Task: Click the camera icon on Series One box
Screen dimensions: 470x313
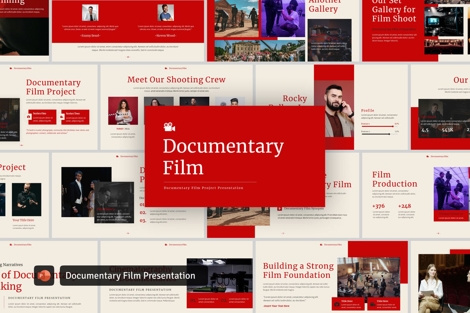Action: coord(29,117)
